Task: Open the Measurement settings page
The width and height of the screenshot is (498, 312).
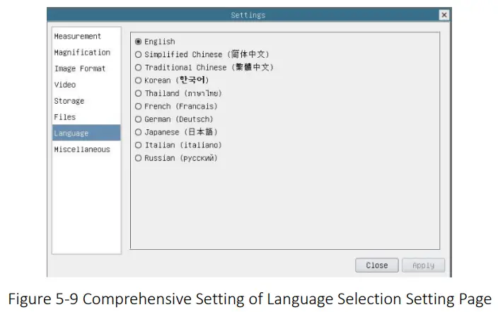Action: tap(78, 36)
